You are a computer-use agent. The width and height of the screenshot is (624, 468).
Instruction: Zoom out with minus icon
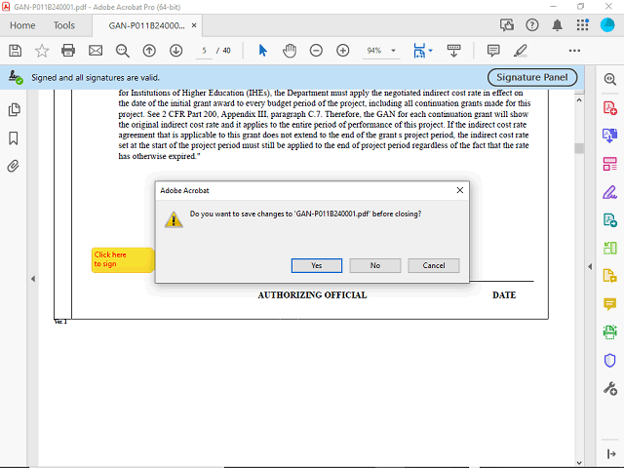point(316,51)
